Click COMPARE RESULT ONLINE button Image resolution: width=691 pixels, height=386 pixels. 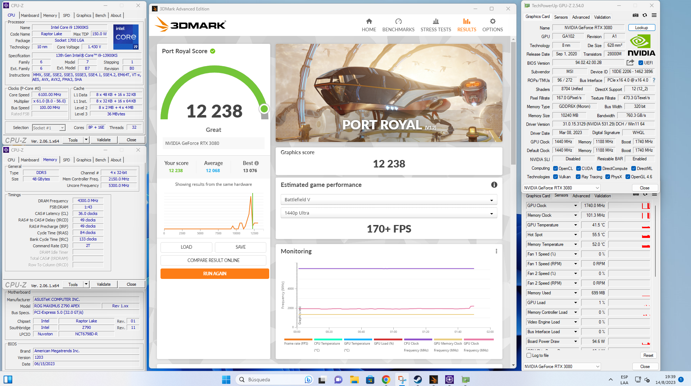click(x=213, y=261)
